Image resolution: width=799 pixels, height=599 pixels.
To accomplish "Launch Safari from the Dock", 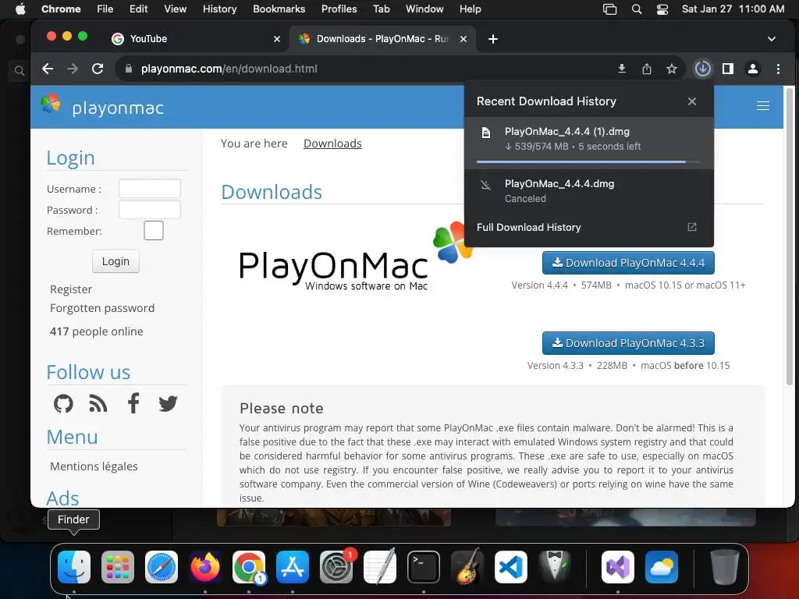I will pos(162,567).
